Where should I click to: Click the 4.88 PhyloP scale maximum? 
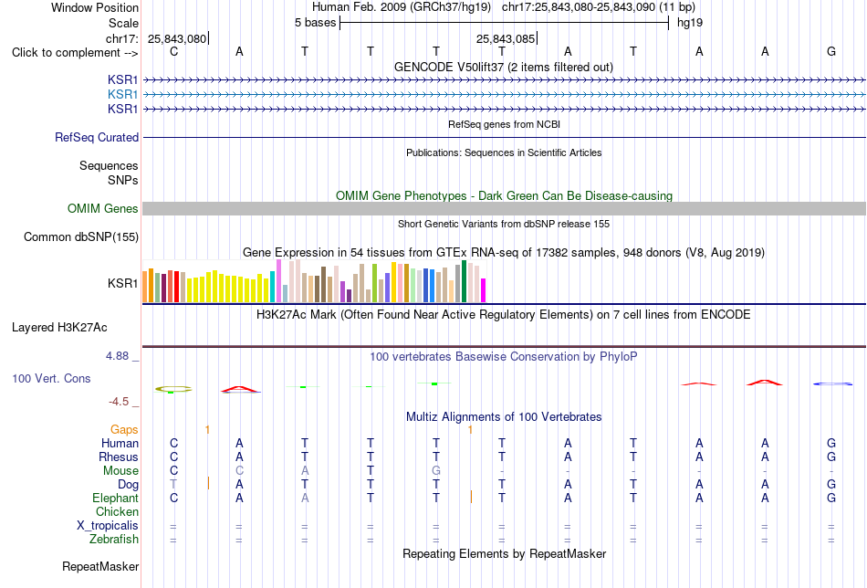[x=117, y=356]
